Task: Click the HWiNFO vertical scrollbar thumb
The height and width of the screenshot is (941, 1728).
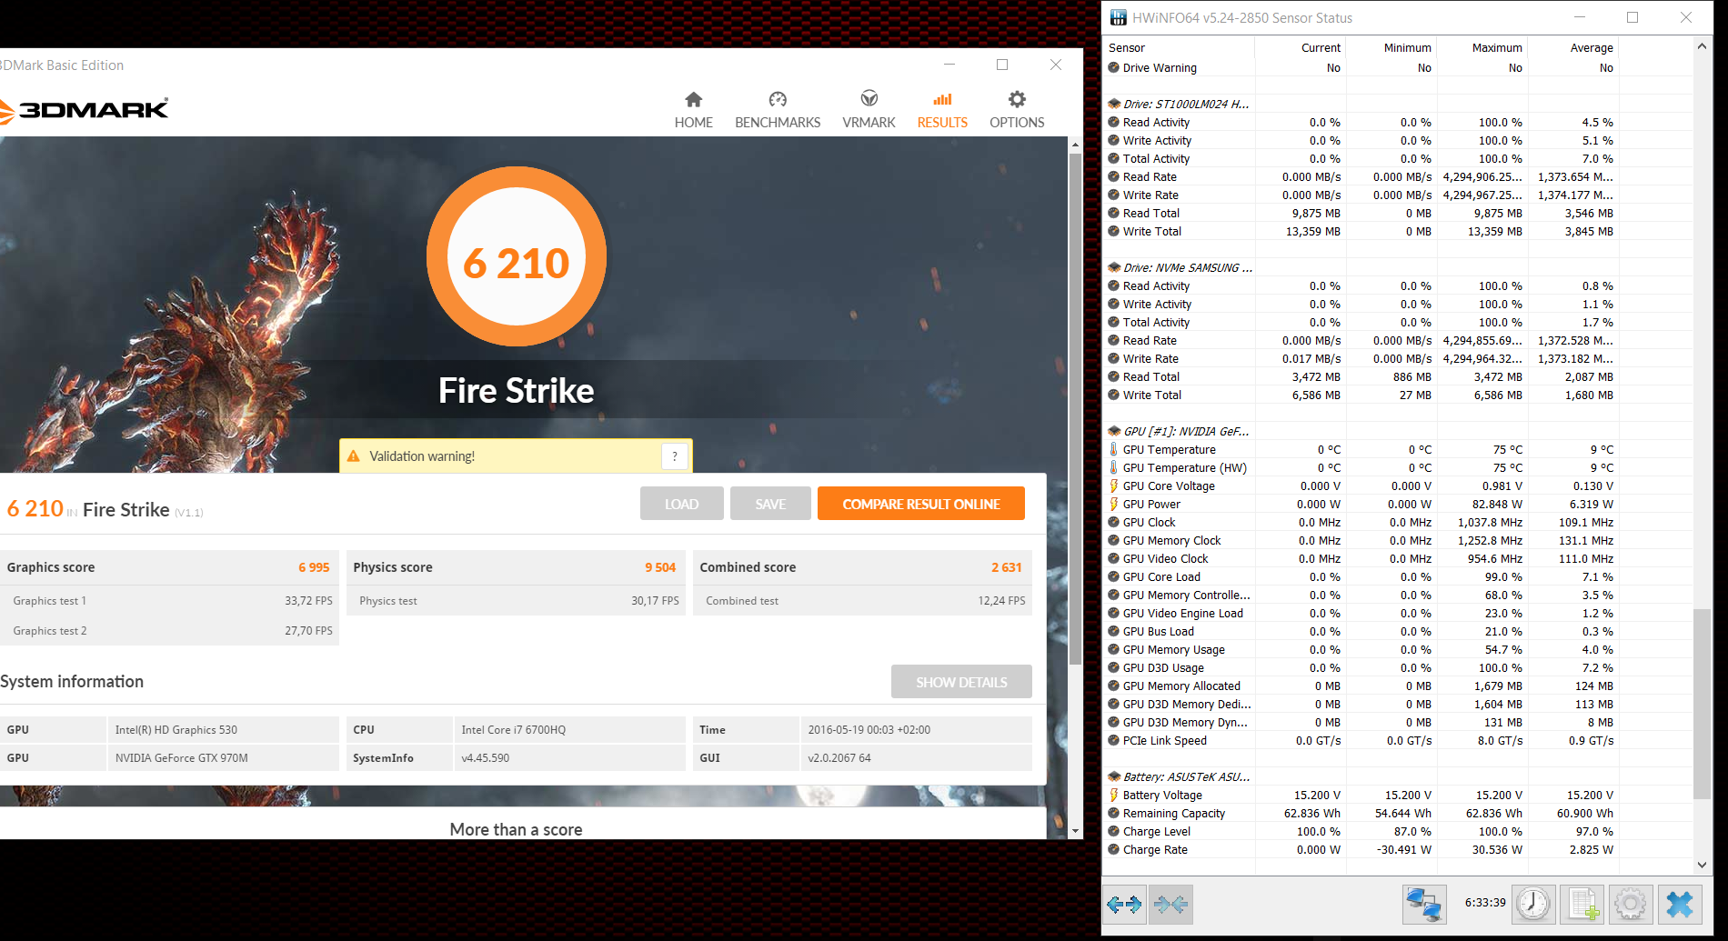Action: pos(1702,704)
